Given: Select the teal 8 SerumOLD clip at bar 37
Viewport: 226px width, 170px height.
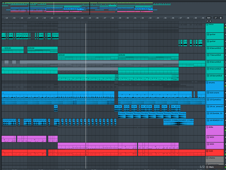Looking at the screenshot, I should [192, 64].
